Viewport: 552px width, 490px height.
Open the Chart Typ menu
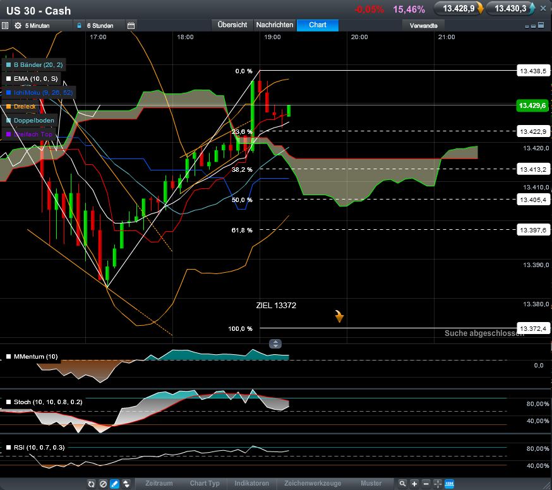coord(205,483)
